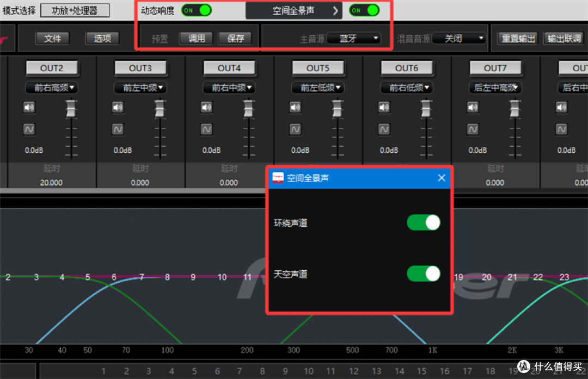Screen dimensions: 588x379
Task: Click the OUT5 0.0dB gain value
Action: (301, 150)
